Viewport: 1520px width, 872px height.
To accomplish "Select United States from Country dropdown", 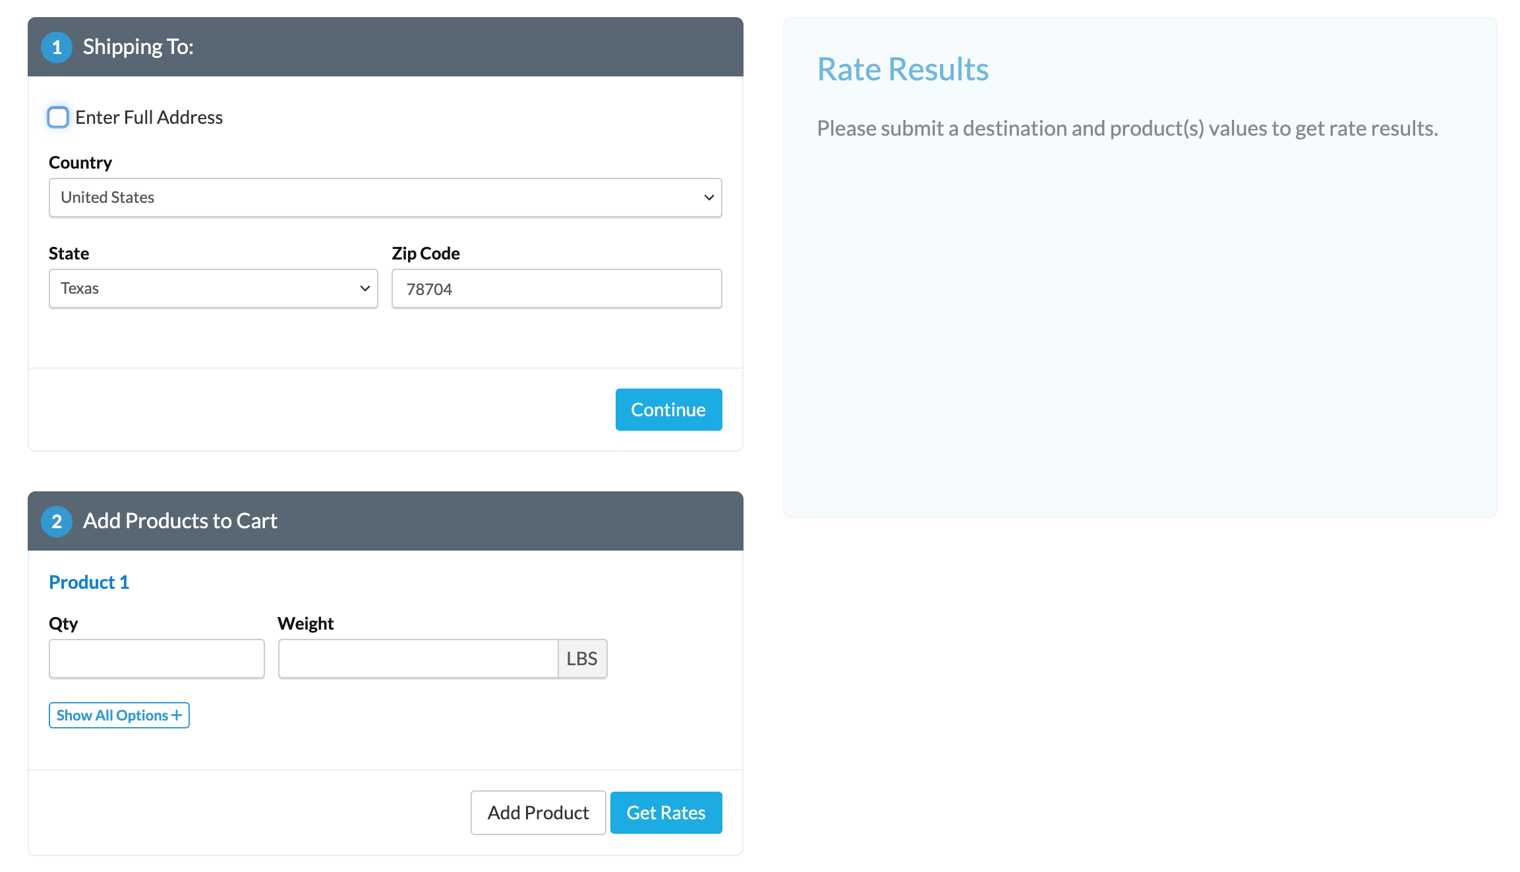I will click(x=385, y=196).
